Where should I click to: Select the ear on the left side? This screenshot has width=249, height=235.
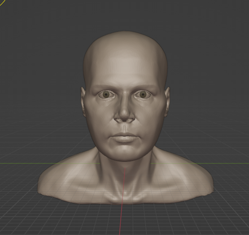(x=83, y=102)
